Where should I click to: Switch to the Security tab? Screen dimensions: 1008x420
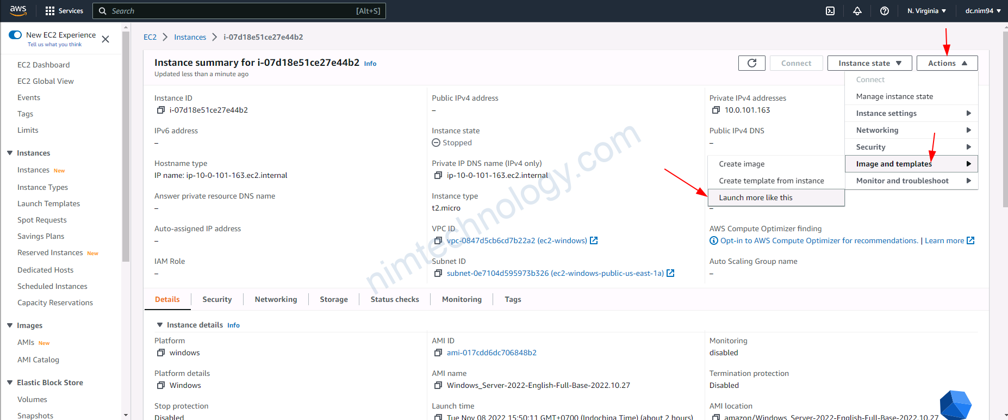[217, 299]
